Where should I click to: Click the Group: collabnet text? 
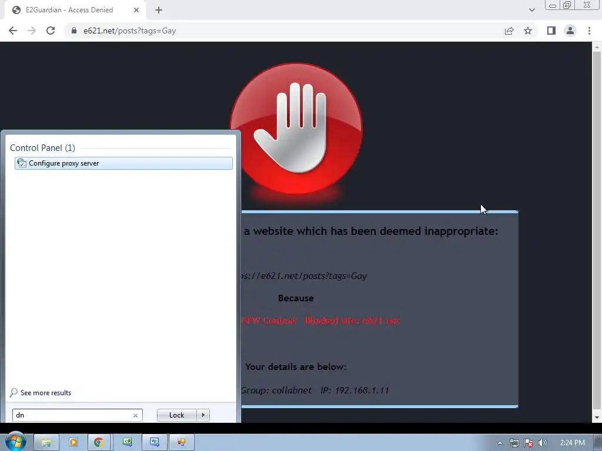click(276, 390)
